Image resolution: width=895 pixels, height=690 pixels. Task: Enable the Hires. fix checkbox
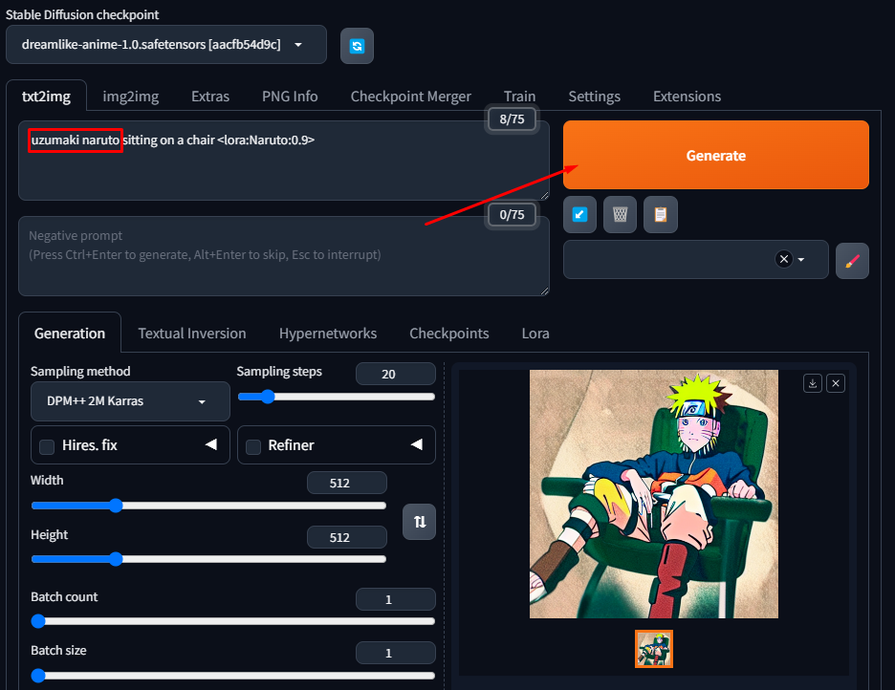point(46,446)
